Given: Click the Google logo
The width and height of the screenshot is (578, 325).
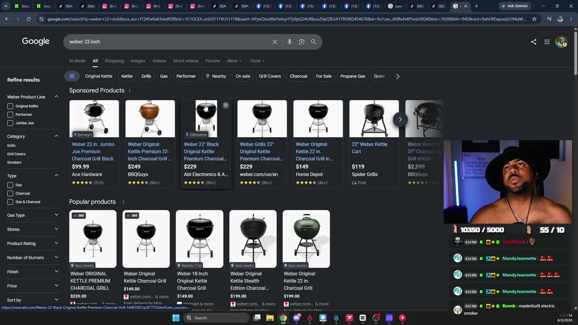Looking at the screenshot, I should coord(36,42).
